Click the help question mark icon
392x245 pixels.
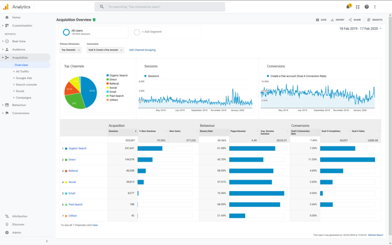pos(366,7)
